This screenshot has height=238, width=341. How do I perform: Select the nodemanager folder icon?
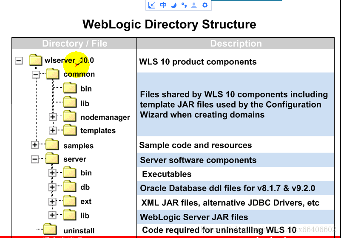(x=70, y=116)
